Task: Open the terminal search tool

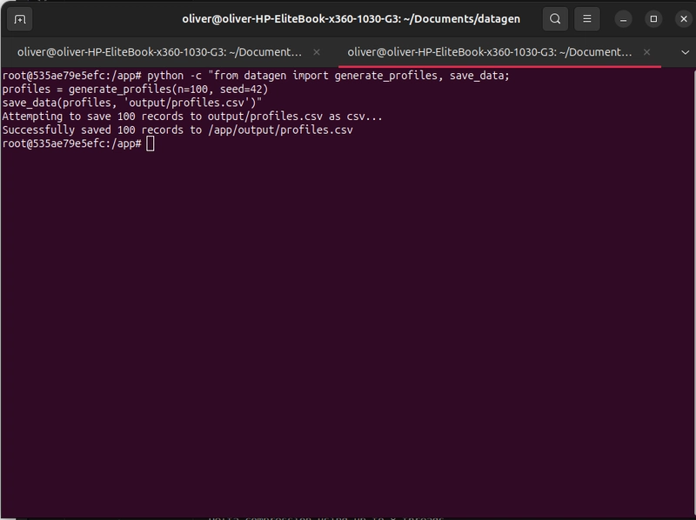Action: (x=555, y=18)
